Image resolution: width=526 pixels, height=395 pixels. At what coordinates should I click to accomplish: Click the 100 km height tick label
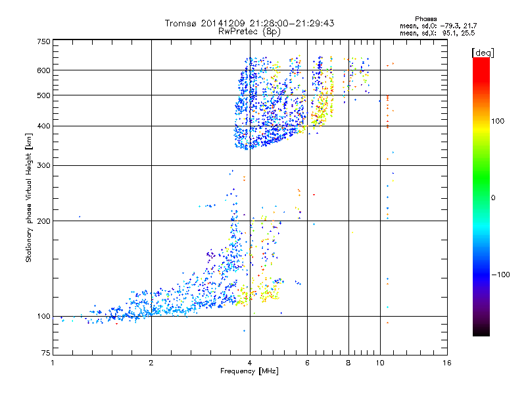pyautogui.click(x=44, y=316)
